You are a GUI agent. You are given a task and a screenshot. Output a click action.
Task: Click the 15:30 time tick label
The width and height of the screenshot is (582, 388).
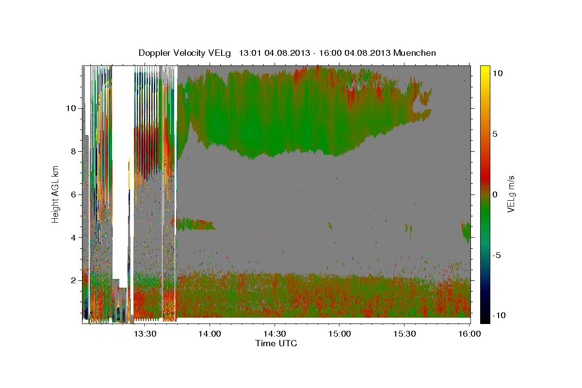point(404,334)
